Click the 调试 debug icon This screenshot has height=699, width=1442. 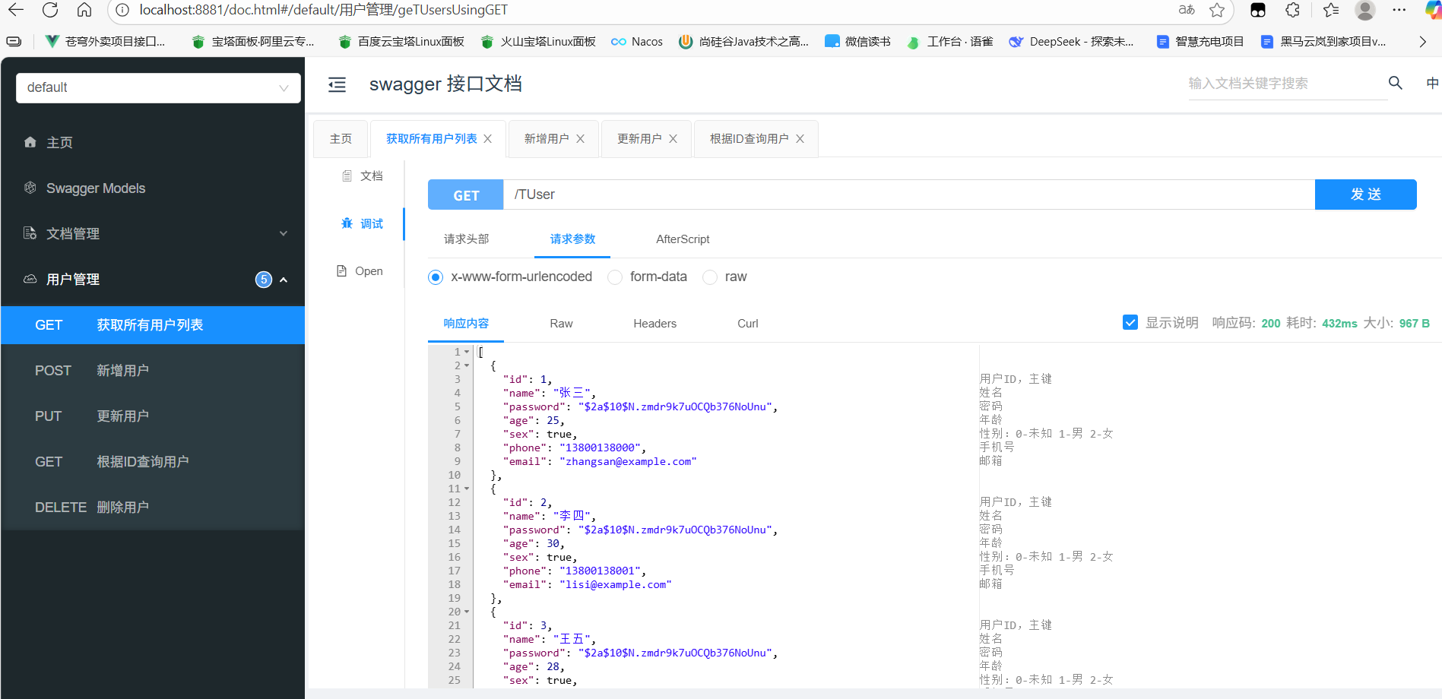[347, 223]
